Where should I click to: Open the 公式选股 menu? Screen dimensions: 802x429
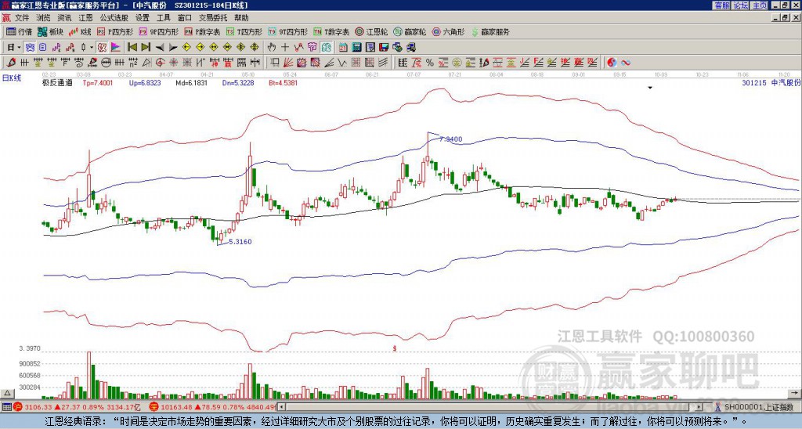click(x=114, y=18)
